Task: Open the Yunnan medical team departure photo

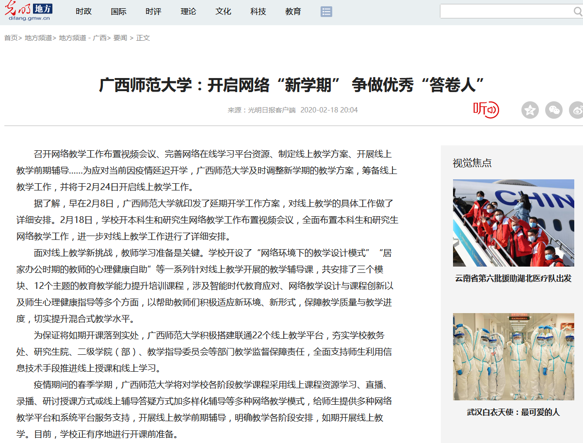Action: coord(513,223)
